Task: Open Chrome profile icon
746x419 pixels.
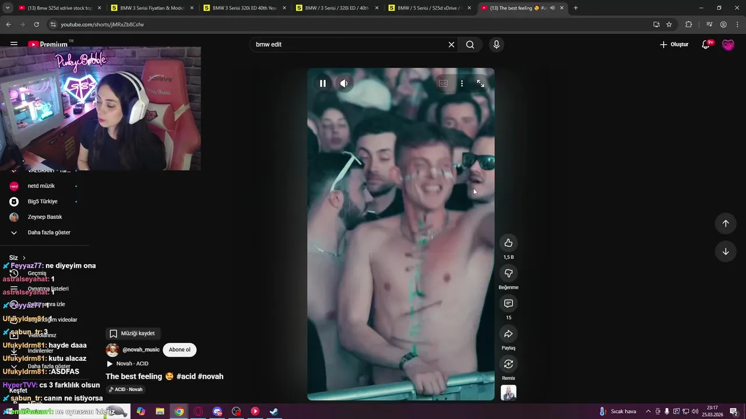Action: (723, 24)
